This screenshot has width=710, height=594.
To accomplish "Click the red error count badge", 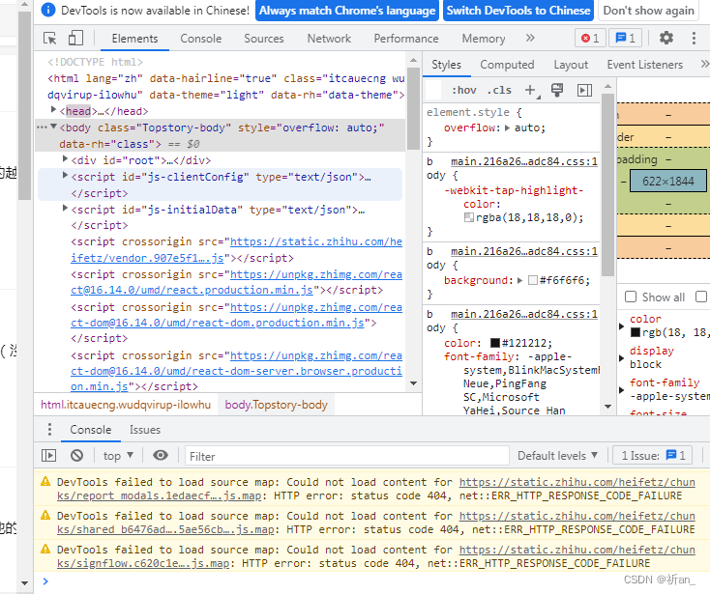I will (590, 39).
